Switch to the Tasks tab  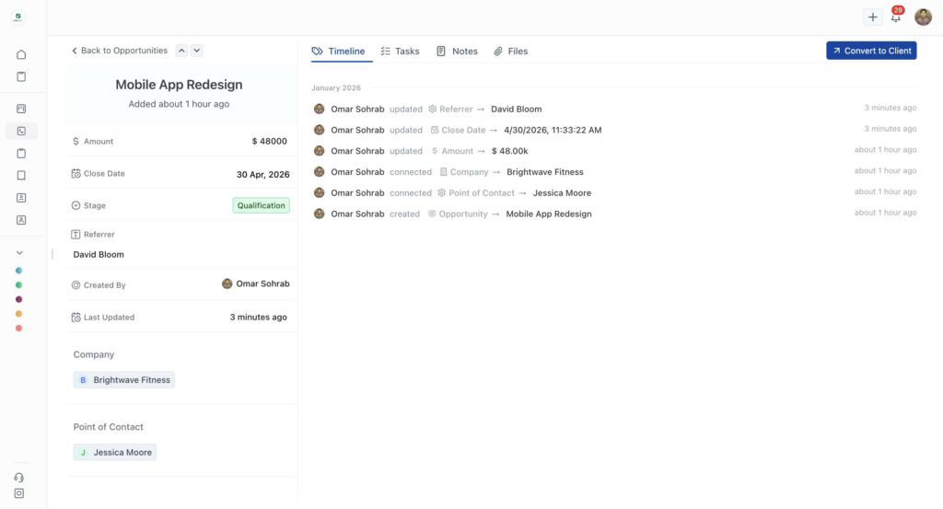pos(400,52)
